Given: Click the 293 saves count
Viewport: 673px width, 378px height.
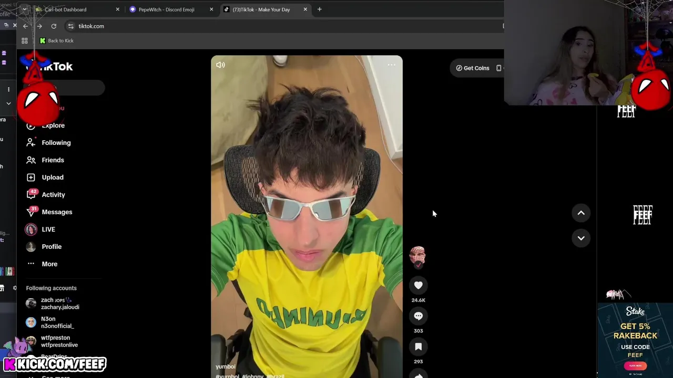Looking at the screenshot, I should pos(419,362).
